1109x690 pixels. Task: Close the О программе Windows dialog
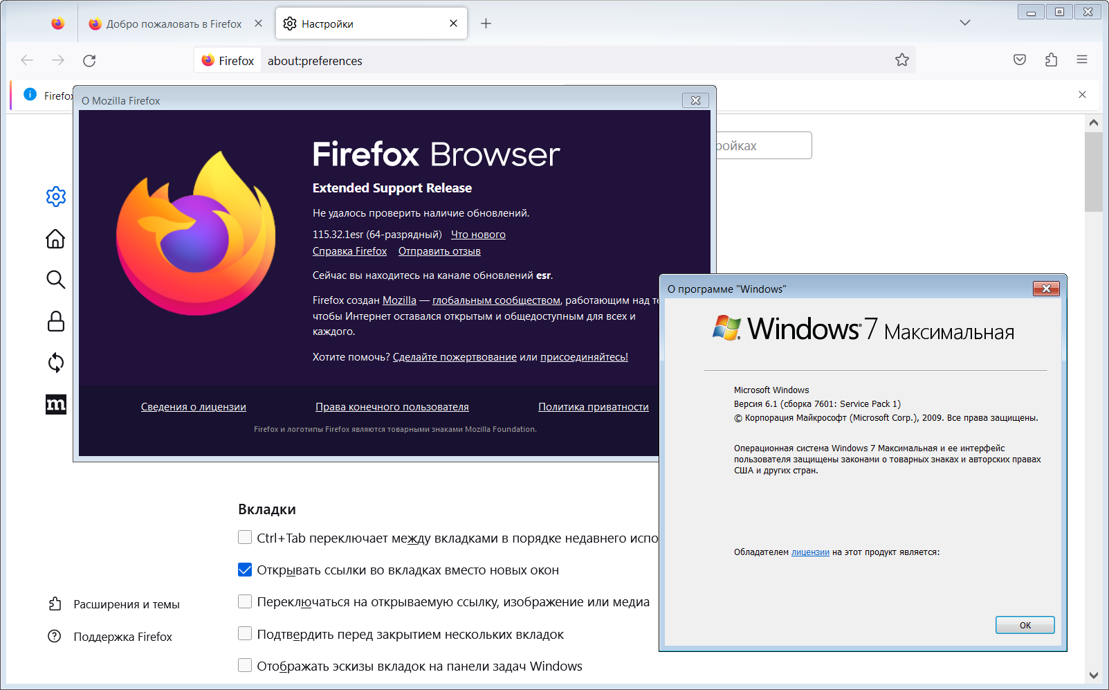(x=1046, y=289)
